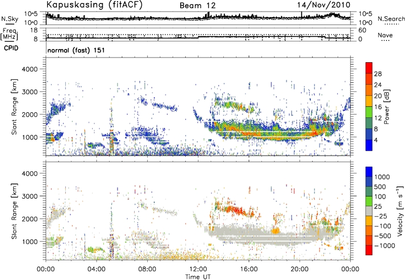Click the date '14/Nov/2010'
This screenshot has width=405, height=280.
coord(323,5)
